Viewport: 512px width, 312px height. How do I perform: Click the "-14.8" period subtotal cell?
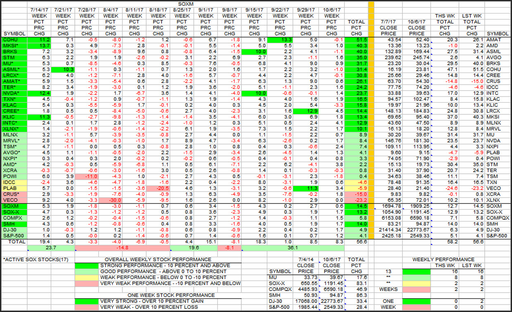[x=123, y=248]
